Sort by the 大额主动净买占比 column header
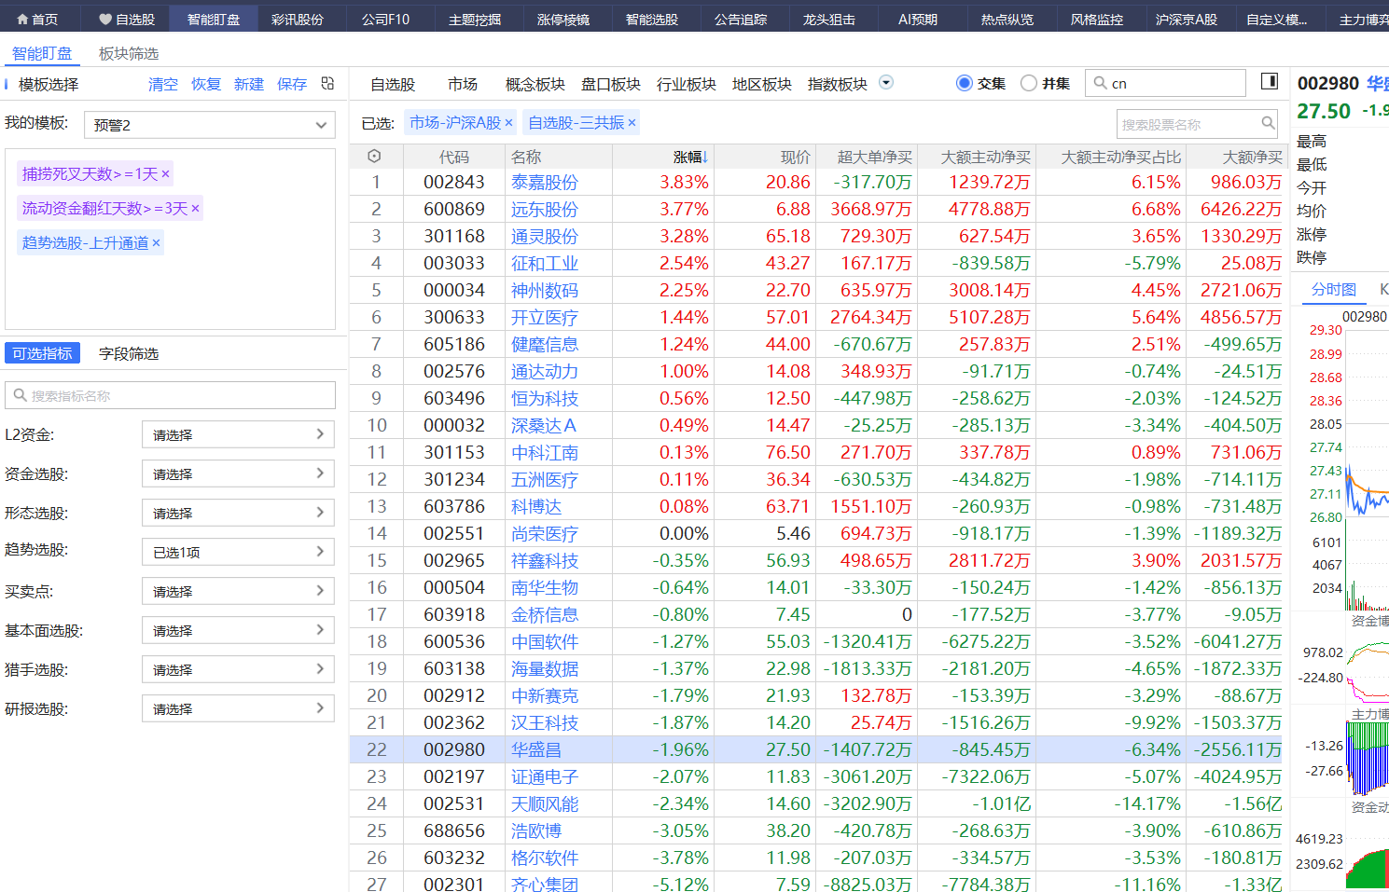This screenshot has height=892, width=1389. coord(1121,158)
